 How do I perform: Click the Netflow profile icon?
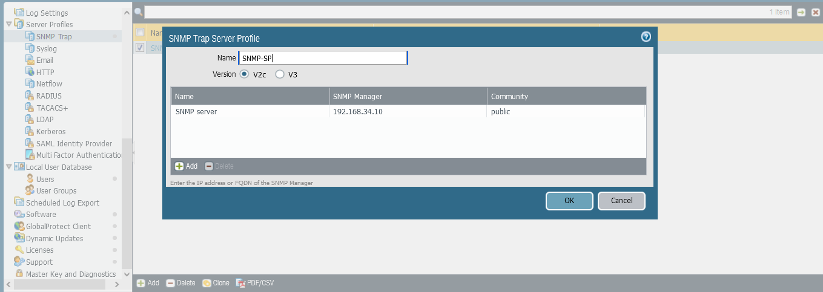30,83
